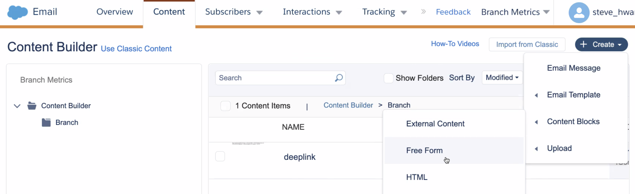Viewport: 635px width, 194px height.
Task: Click the Content Builder open-folder icon
Action: click(32, 106)
